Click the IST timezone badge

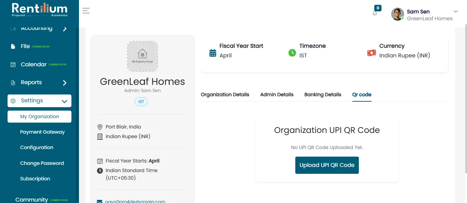pyautogui.click(x=141, y=102)
